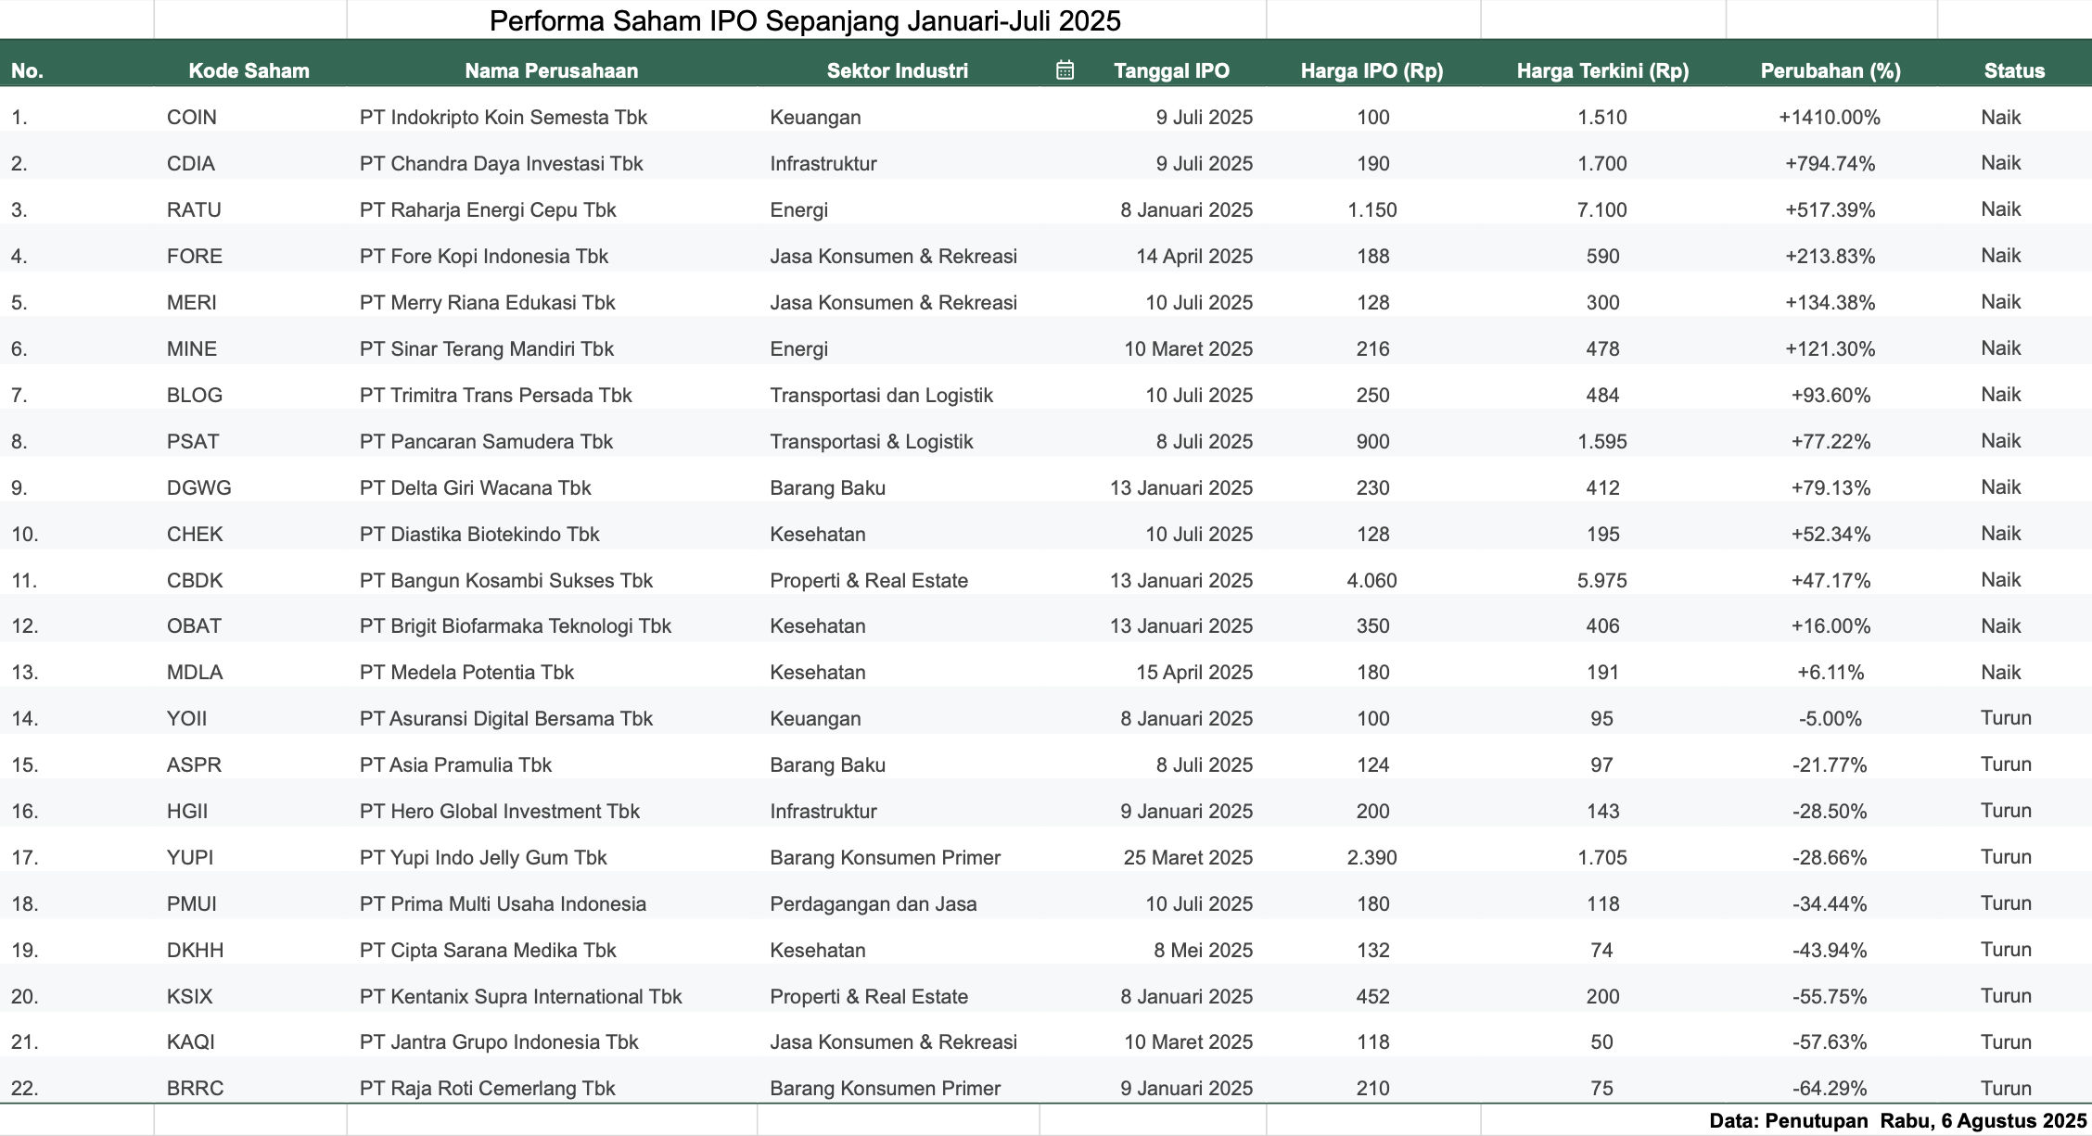Viewport: 2092px width, 1136px height.
Task: Click the -64.29% change cell
Action: click(1830, 1088)
